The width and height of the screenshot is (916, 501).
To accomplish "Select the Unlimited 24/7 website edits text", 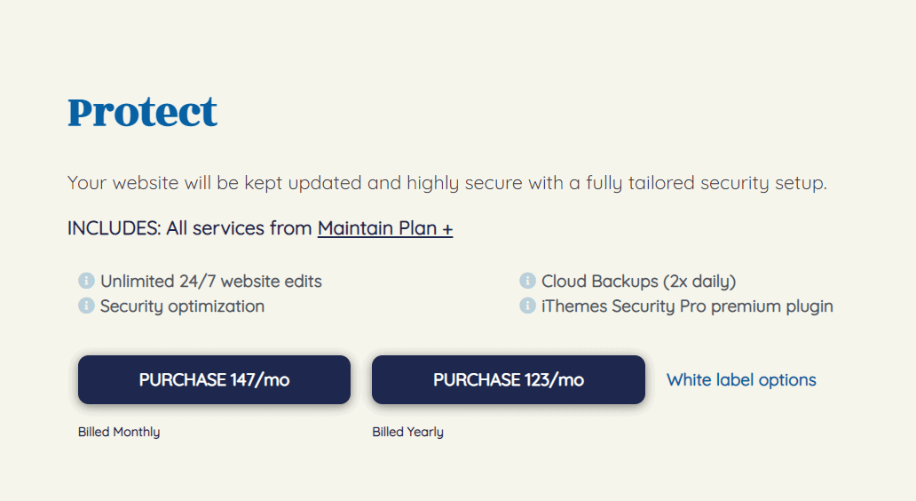I will [x=211, y=282].
